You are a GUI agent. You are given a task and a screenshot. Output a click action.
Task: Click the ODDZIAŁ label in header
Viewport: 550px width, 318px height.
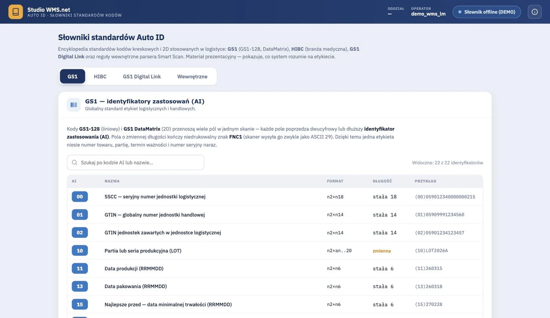tap(396, 9)
